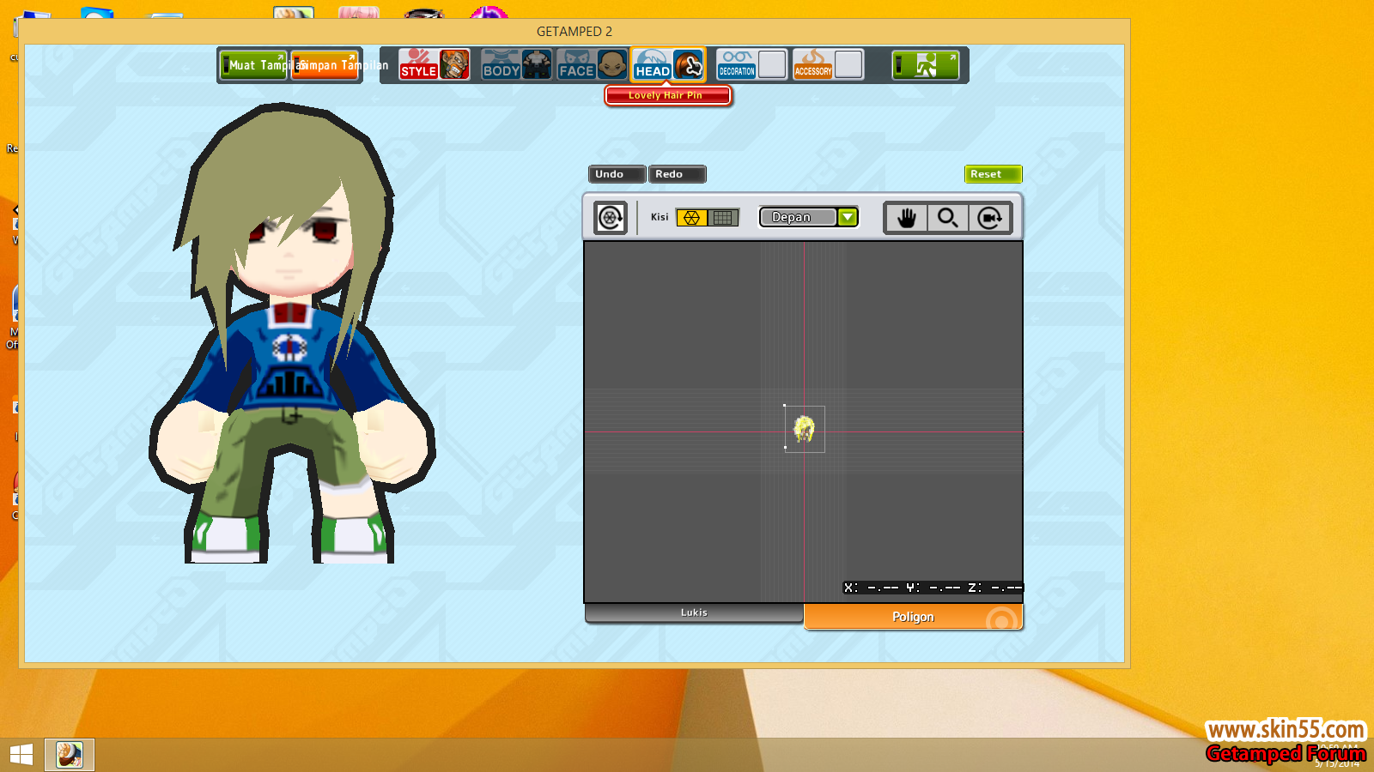Image resolution: width=1374 pixels, height=772 pixels.
Task: Click the rotate model reset icon
Action: coord(611,218)
